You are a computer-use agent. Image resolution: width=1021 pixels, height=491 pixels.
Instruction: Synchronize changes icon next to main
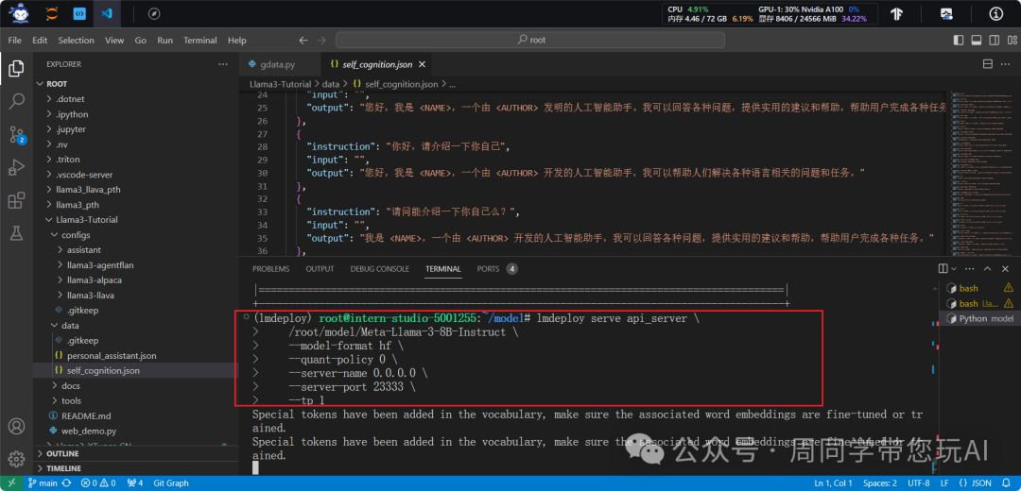pyautogui.click(x=66, y=483)
